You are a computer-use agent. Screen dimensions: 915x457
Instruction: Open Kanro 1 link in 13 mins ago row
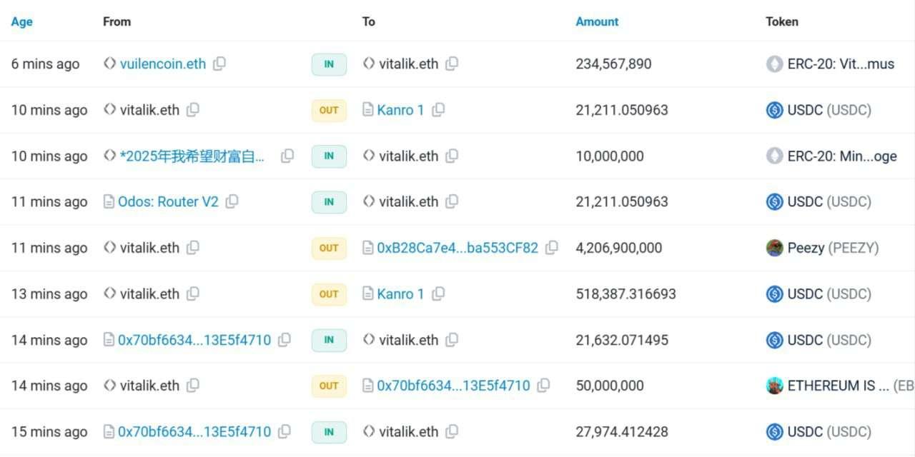coord(400,293)
